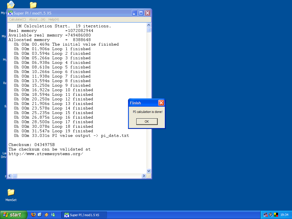The height and width of the screenshot is (219, 292).
Task: Click the vertical scrollbar thumb
Action: pos(149,30)
